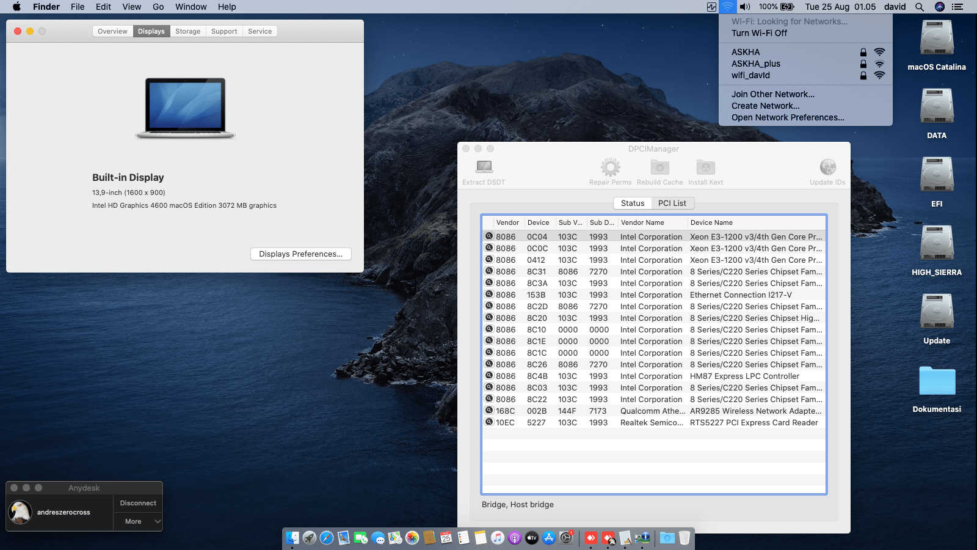Click the Repair Perms gear icon

tap(610, 167)
